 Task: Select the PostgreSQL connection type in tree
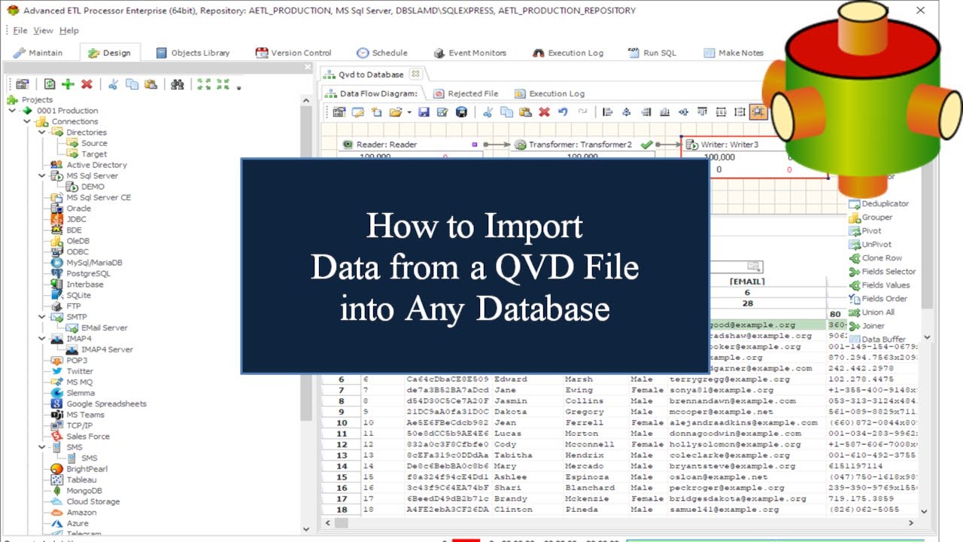point(81,274)
